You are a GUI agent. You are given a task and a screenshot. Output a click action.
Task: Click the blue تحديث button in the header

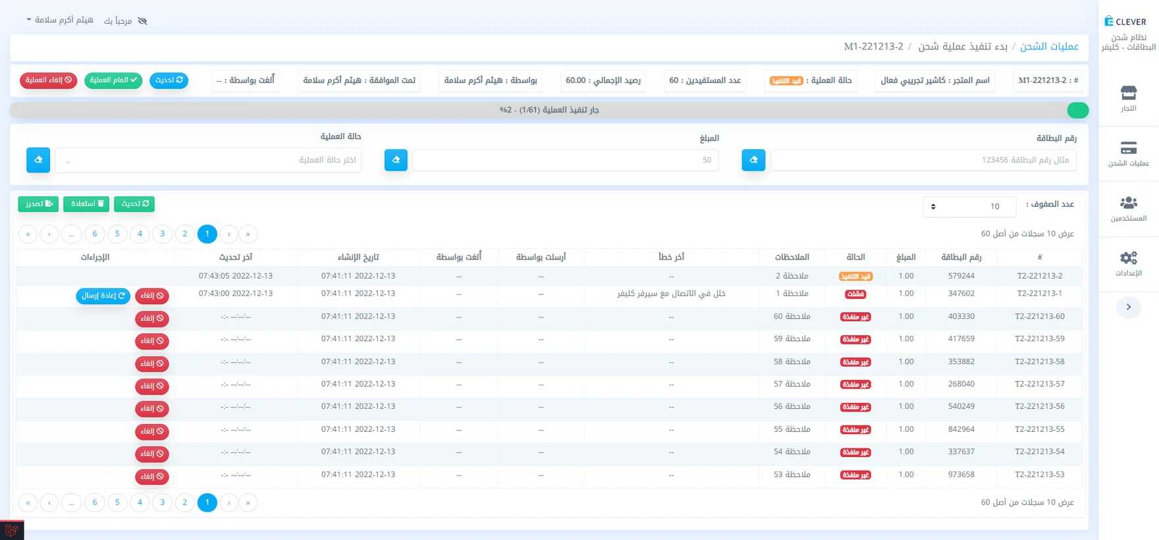point(169,80)
